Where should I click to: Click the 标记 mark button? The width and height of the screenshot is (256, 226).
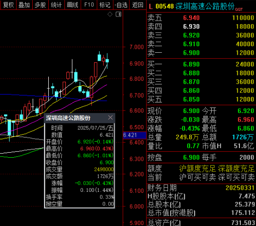(105, 5)
